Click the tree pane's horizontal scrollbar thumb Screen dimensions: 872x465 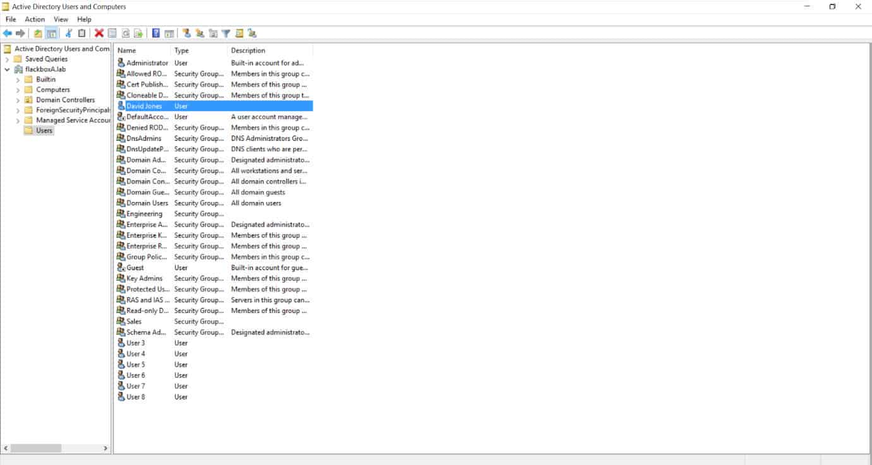[x=36, y=448]
